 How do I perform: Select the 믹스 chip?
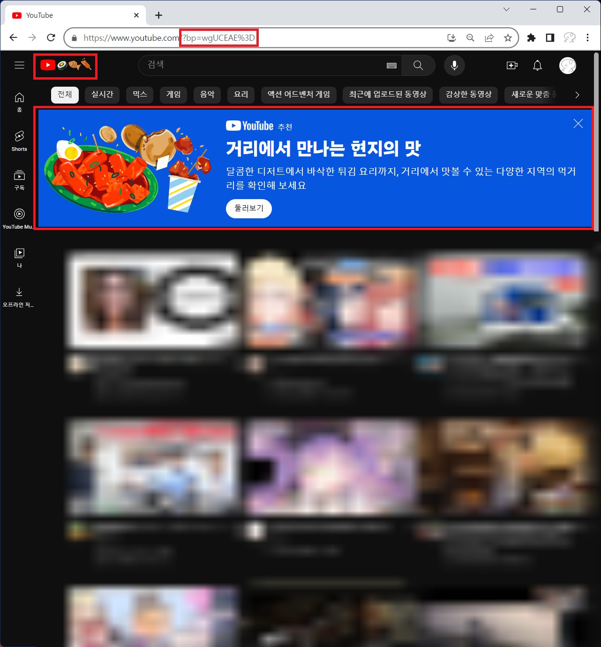[x=140, y=95]
